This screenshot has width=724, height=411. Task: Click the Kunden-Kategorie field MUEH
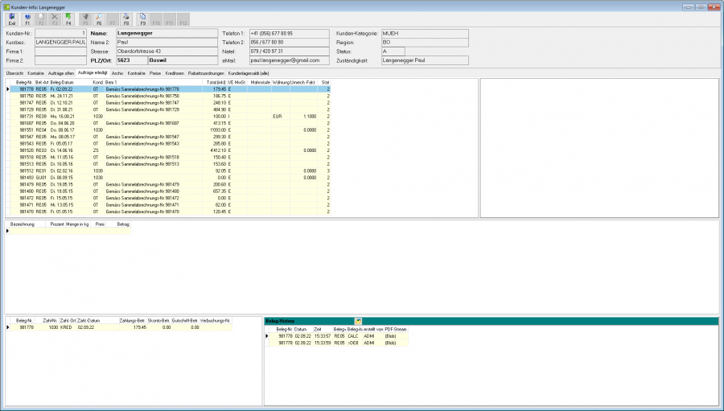[425, 33]
